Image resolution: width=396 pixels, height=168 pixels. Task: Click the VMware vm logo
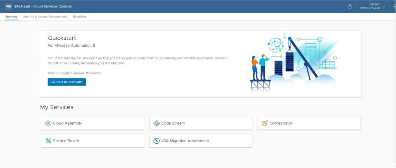[x=9, y=6]
